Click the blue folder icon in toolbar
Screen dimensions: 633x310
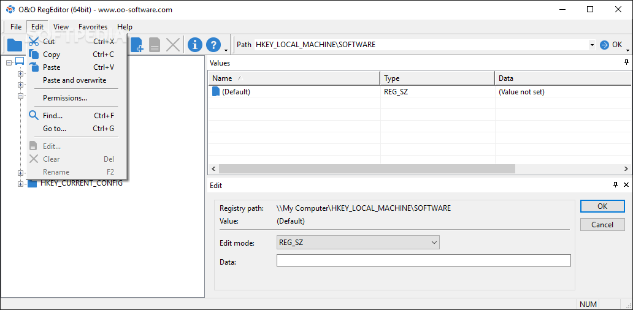pyautogui.click(x=15, y=45)
